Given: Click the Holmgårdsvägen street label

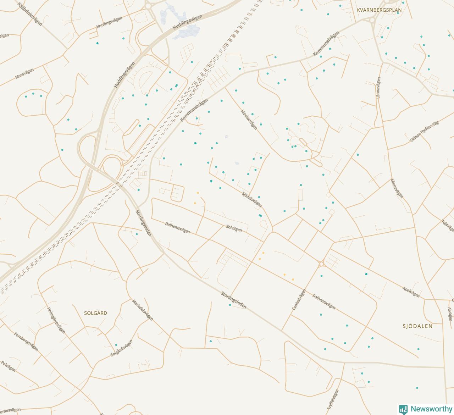Looking at the screenshot, I should point(56,320).
